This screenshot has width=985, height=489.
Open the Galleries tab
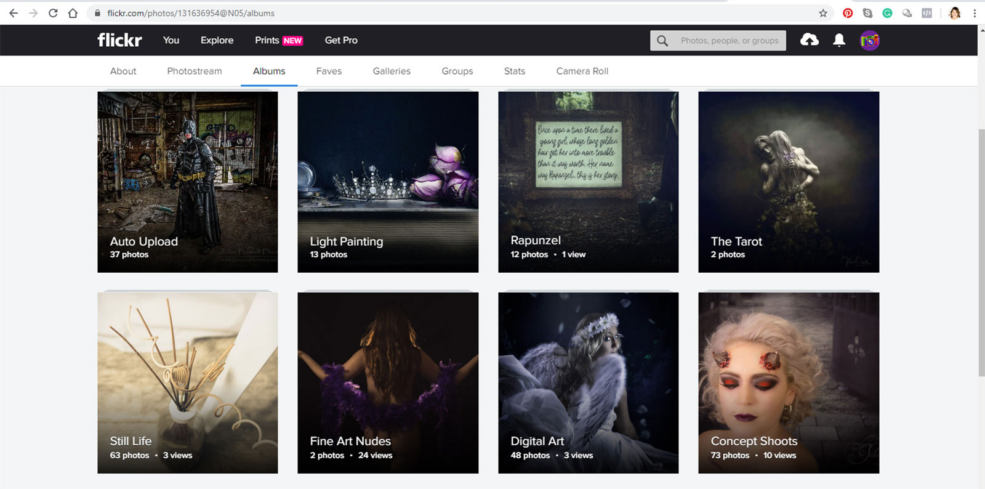point(392,71)
